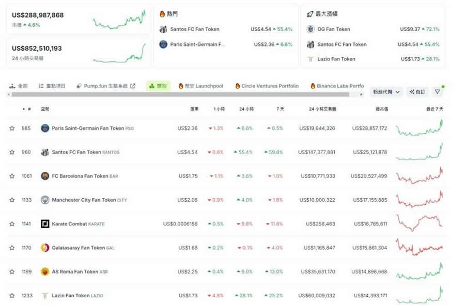The image size is (465, 307).
Task: Open Karate Combat coin link
Action: coord(78,224)
